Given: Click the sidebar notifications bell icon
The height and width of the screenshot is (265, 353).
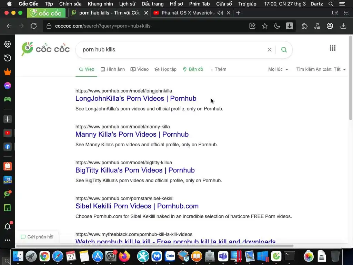Looking at the screenshot, I should pyautogui.click(x=8, y=226).
